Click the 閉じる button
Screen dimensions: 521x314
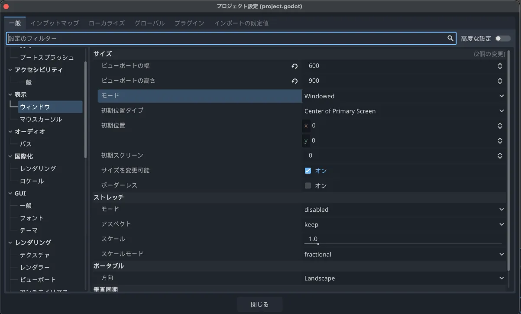259,304
